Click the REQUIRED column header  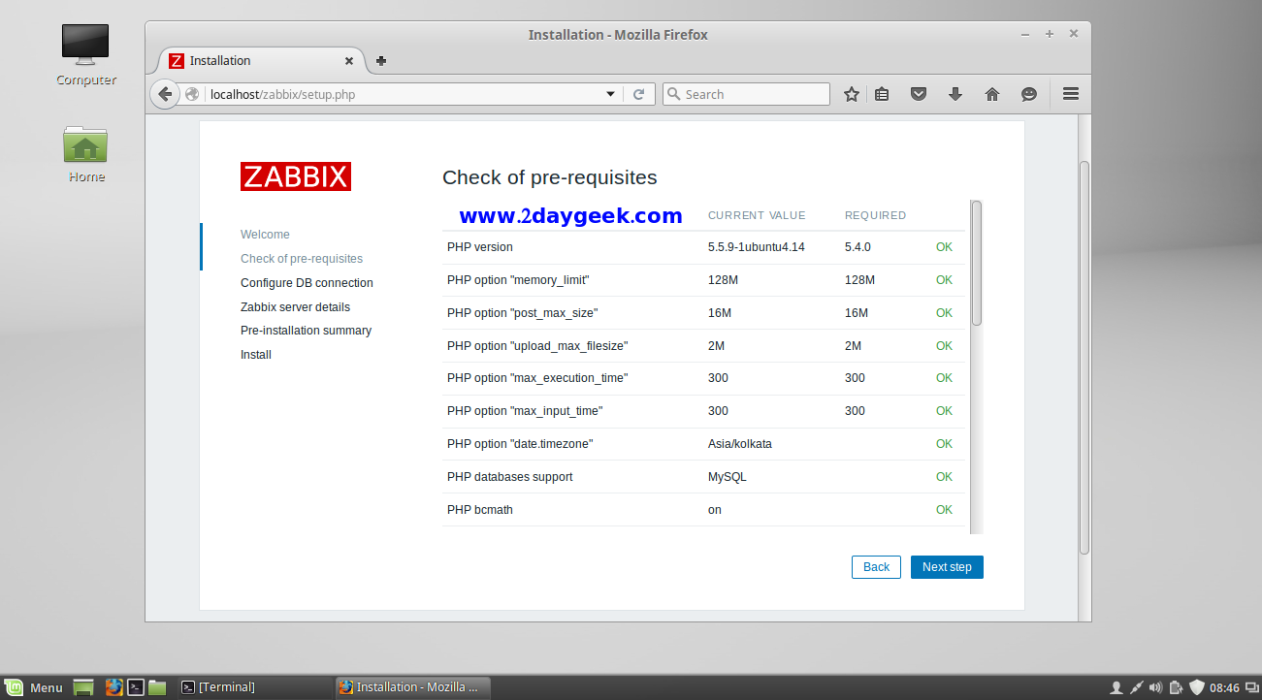[x=875, y=215]
